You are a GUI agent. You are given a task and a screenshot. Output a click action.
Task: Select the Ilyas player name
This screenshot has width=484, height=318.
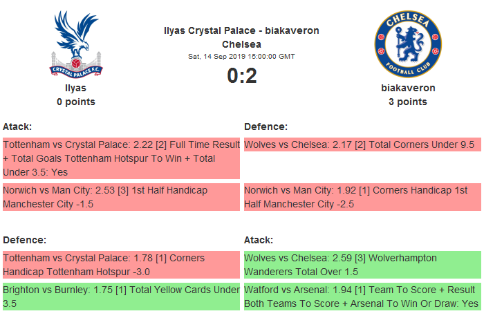(x=75, y=88)
